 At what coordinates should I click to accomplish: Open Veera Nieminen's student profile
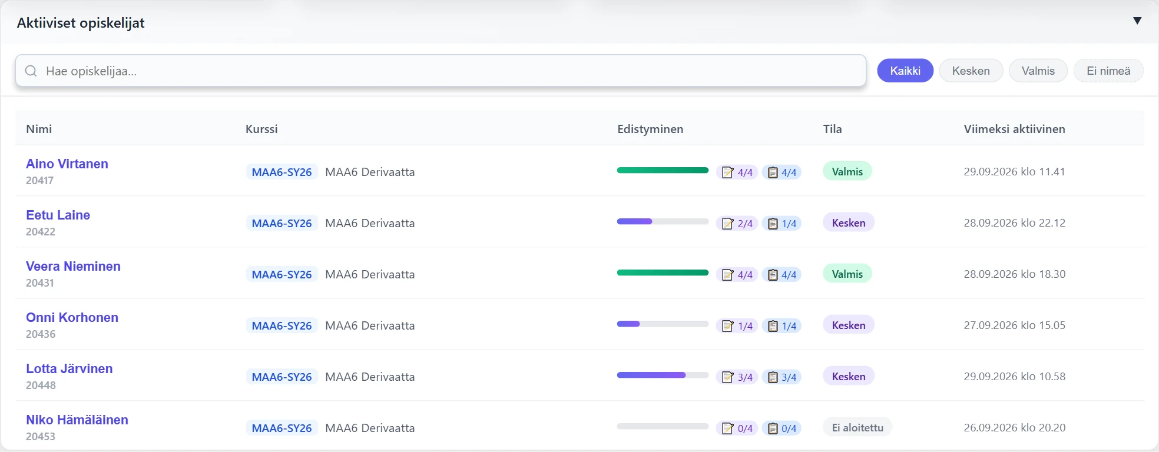tap(73, 266)
